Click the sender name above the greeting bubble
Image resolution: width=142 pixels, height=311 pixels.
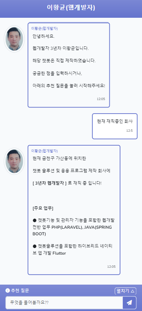click(x=44, y=28)
